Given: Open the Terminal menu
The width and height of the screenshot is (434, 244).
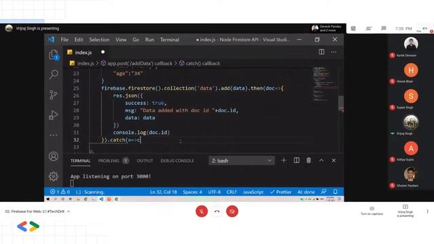Looking at the screenshot, I should click(170, 39).
